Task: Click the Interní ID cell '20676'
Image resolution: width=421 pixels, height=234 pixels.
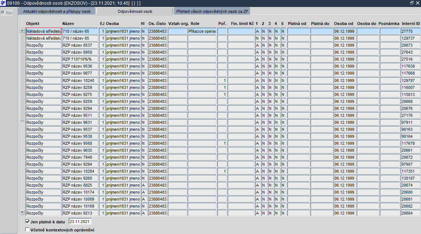Action: coord(410,108)
